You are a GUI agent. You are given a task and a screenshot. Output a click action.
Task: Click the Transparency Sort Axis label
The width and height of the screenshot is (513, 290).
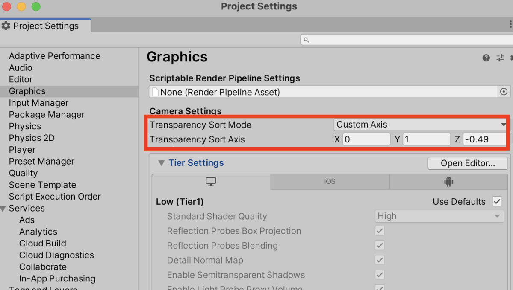[x=197, y=139]
